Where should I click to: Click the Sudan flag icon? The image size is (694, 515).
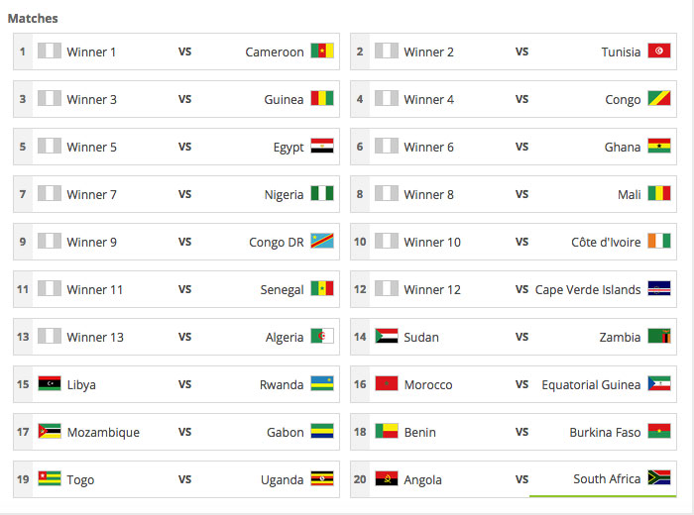(387, 337)
